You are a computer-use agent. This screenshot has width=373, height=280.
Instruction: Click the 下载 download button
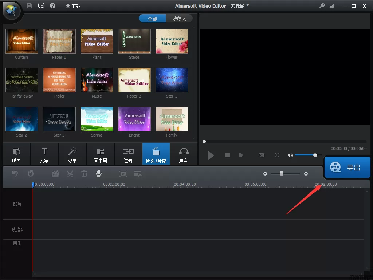click(73, 6)
